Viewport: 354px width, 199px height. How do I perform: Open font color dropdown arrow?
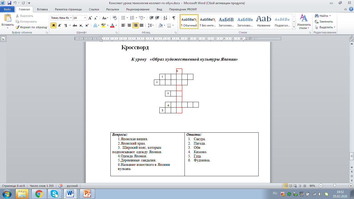[x=116, y=25]
